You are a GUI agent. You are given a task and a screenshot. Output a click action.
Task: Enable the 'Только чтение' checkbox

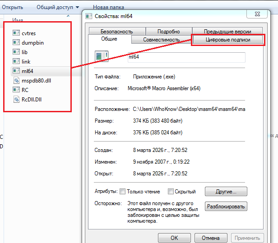(123, 192)
